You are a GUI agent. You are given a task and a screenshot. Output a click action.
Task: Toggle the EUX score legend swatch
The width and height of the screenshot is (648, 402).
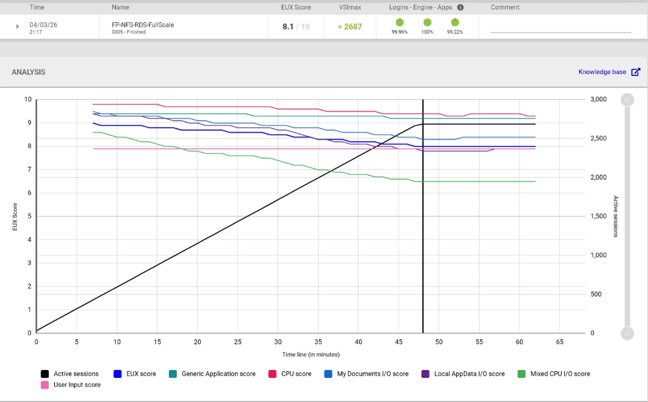point(118,374)
